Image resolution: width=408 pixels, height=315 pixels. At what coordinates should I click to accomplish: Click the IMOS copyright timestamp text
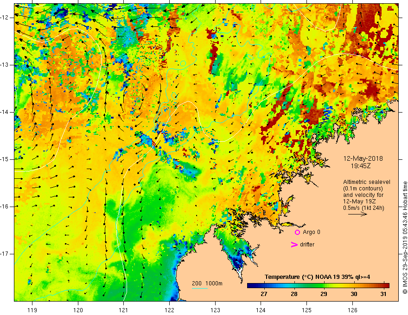[405, 238]
